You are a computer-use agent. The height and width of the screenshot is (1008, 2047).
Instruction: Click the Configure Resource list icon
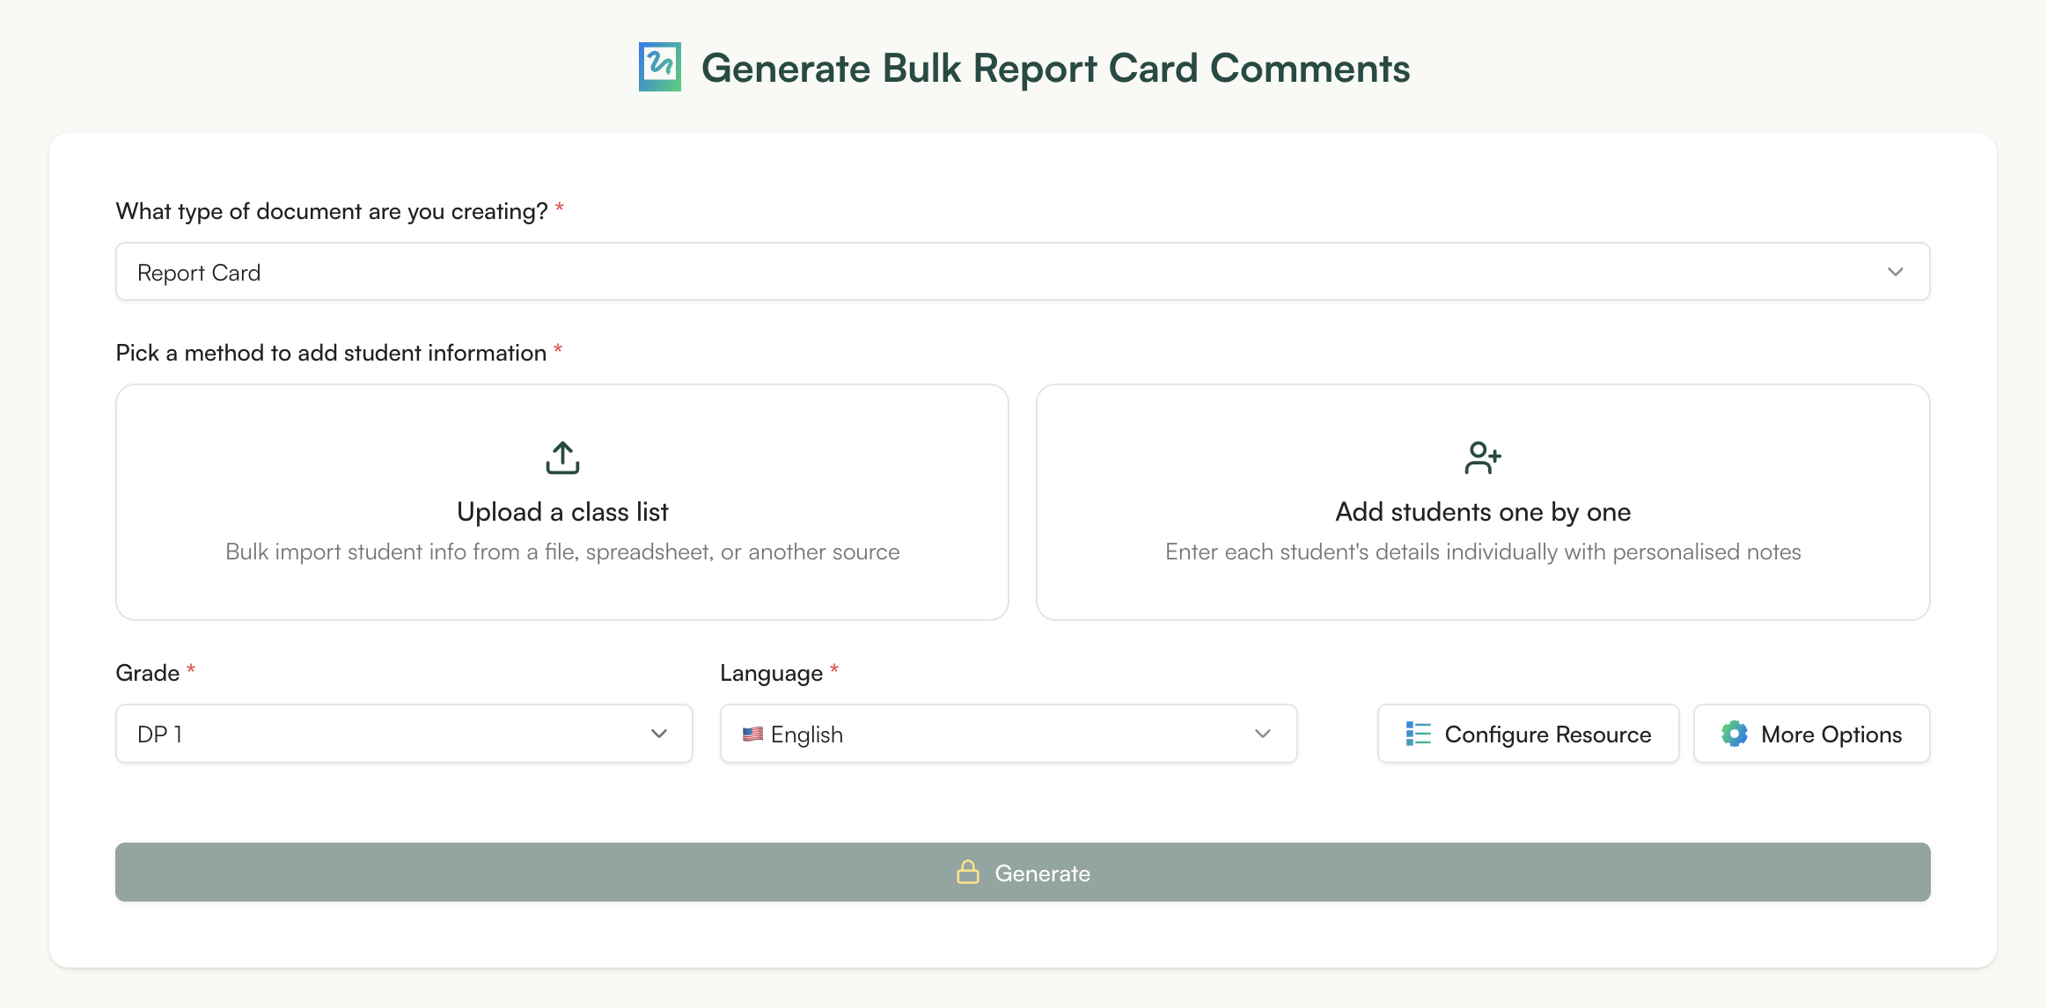tap(1419, 734)
